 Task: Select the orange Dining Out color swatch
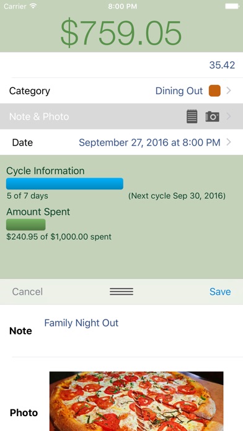pos(214,91)
